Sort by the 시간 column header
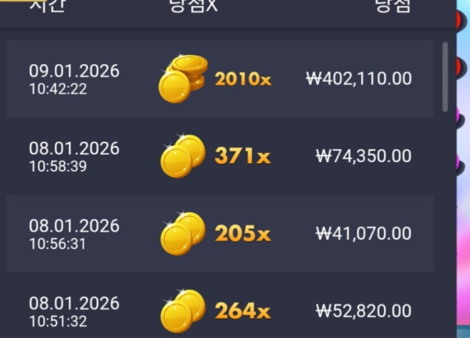The height and width of the screenshot is (338, 470). [47, 6]
